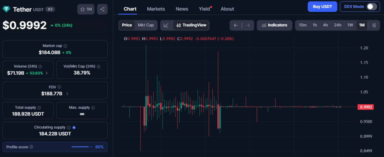Screen dimensions: 384x157
Task: Click the redo right arrow icon
Action: [247, 25]
